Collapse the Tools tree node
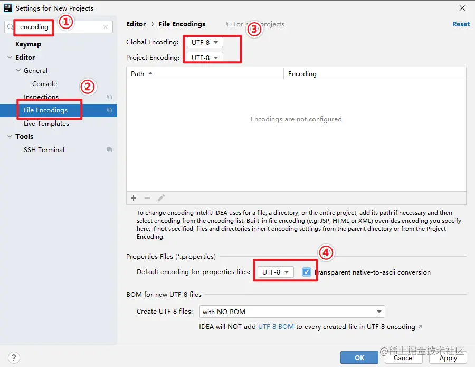Viewport: 475px width, 367px height. [x=9, y=137]
